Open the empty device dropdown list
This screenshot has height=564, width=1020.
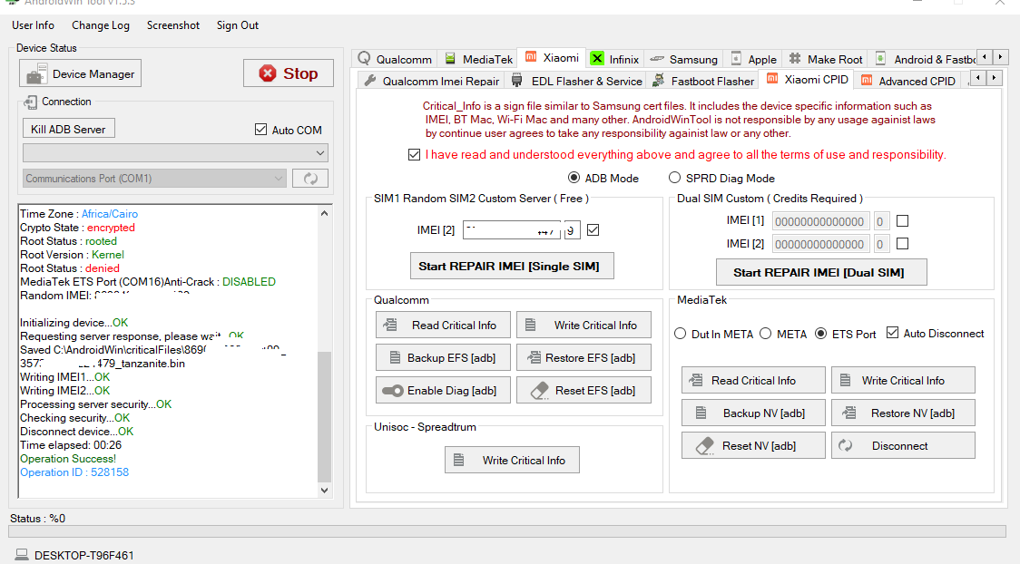click(175, 152)
